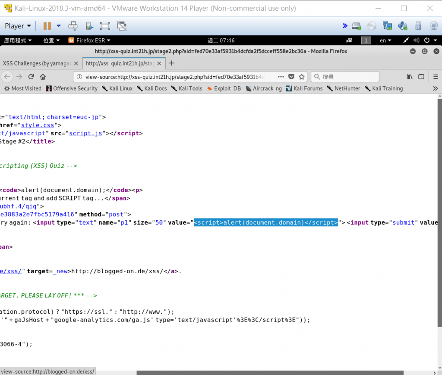442x375 pixels.
Task: Switch using workspace indicator 1
Action: point(366,40)
